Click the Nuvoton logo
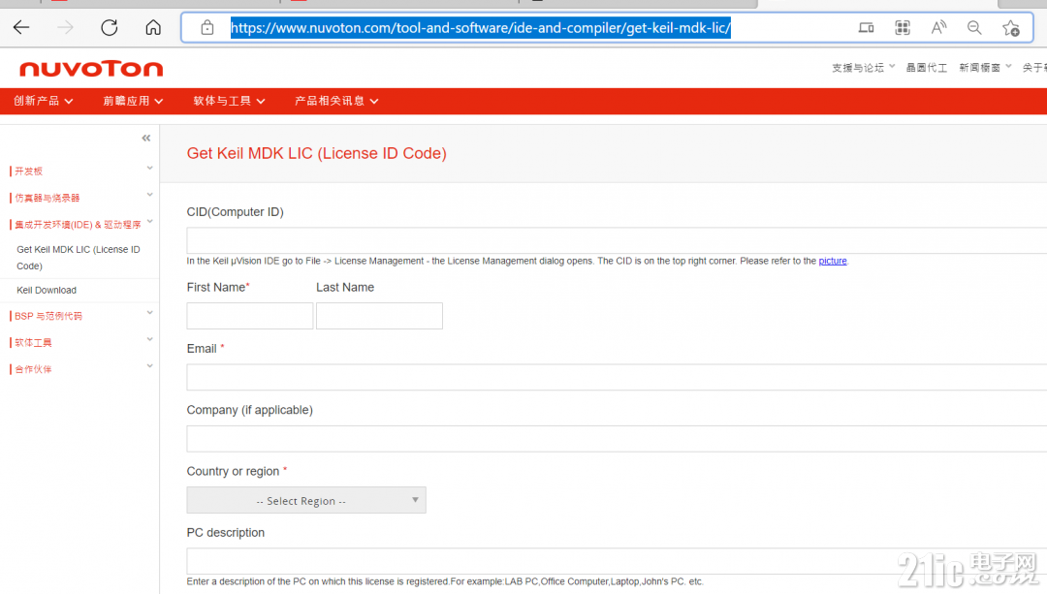1047x594 pixels. (x=91, y=69)
